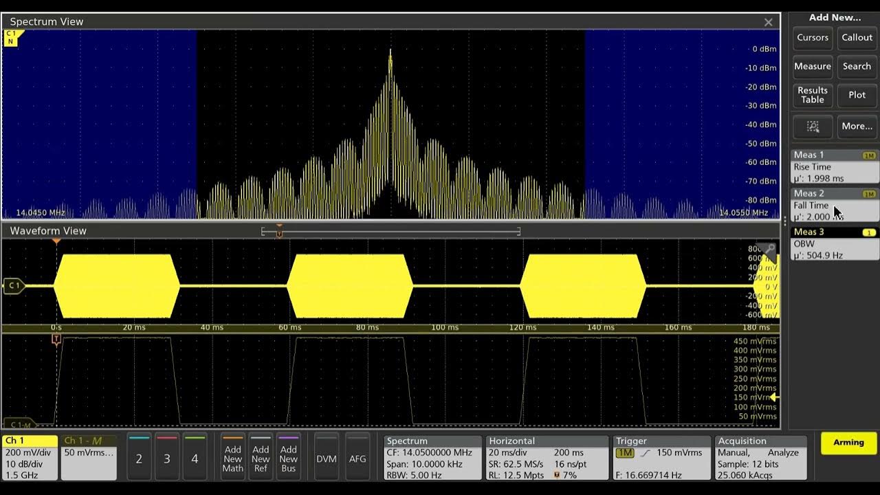880x495 pixels.
Task: Open the Spectrum settings badge
Action: pyautogui.click(x=432, y=458)
